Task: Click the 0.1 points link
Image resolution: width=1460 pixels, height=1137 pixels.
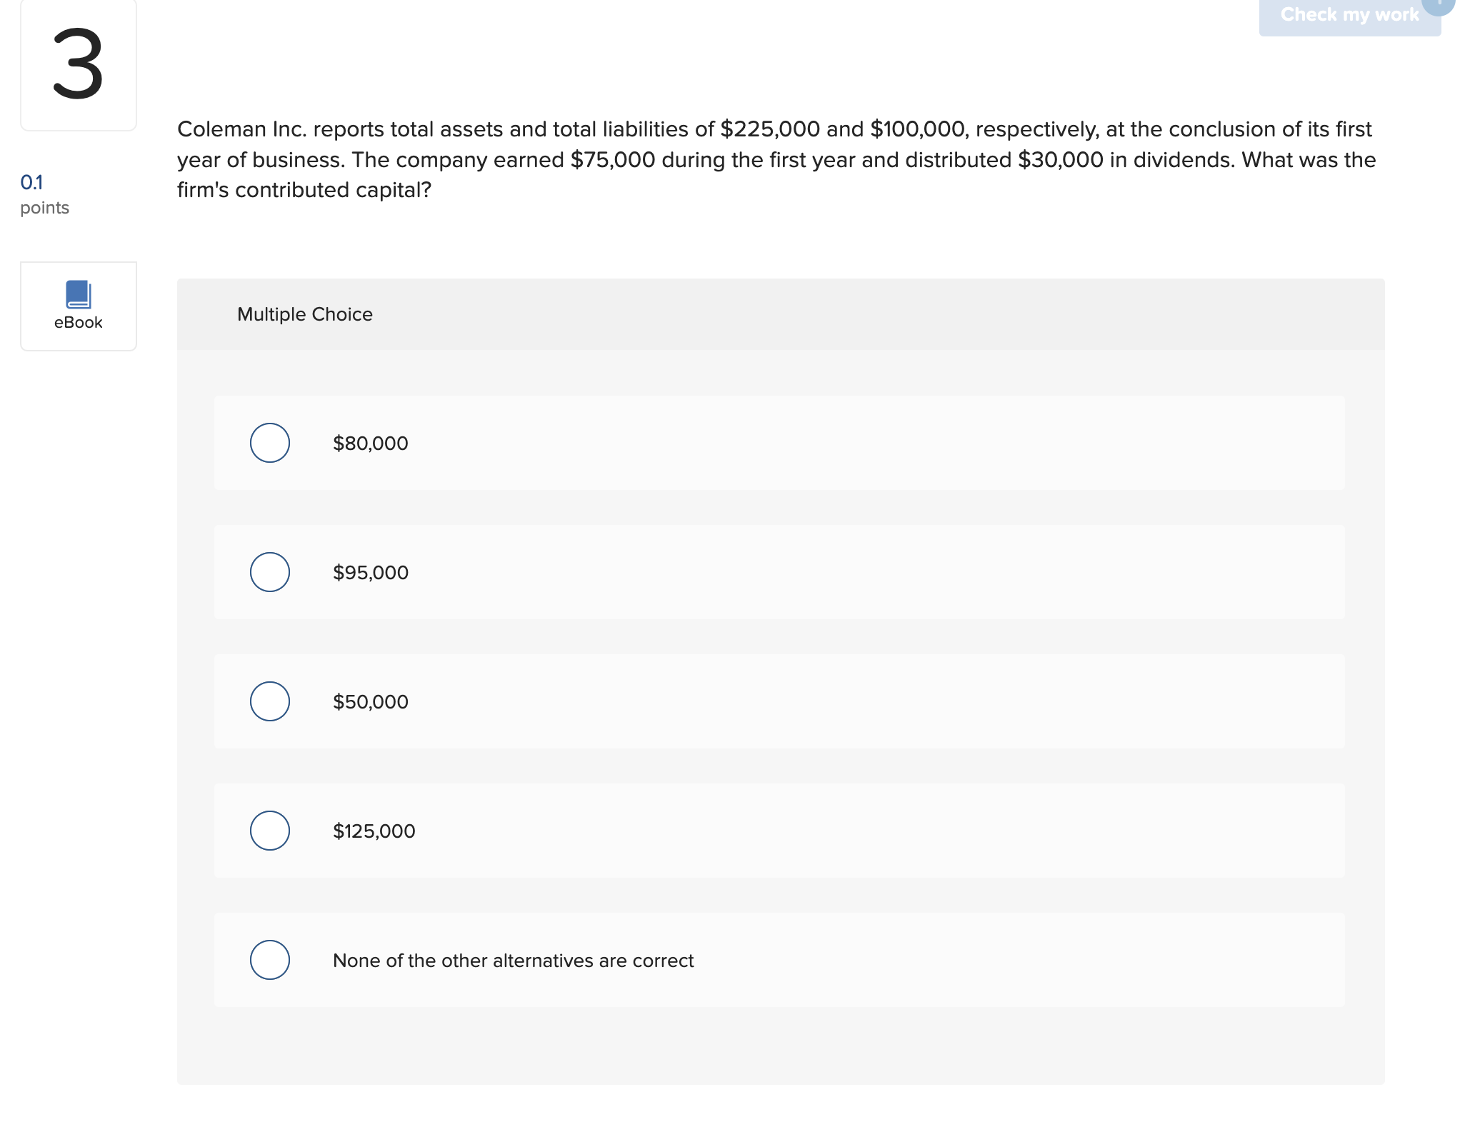Action: point(33,182)
